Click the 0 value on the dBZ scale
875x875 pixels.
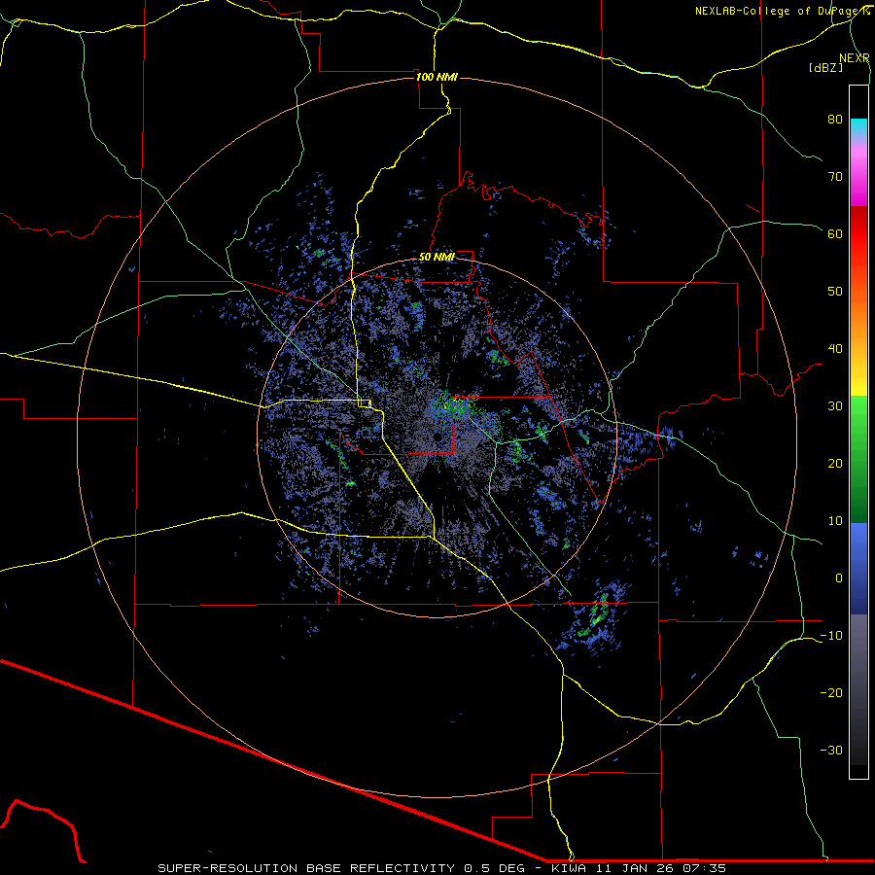coord(839,578)
